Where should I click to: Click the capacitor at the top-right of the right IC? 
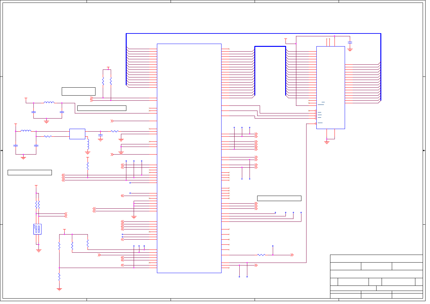click(x=350, y=42)
